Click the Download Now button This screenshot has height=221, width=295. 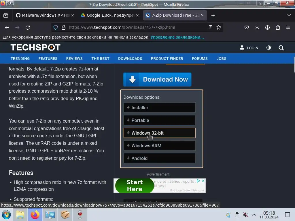157,79
